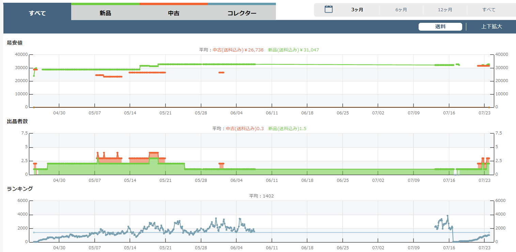Viewport: 516px width, 252px height.
Task: Hide 中古(送料込み) series in 出品者数 chart
Action: tap(245, 128)
